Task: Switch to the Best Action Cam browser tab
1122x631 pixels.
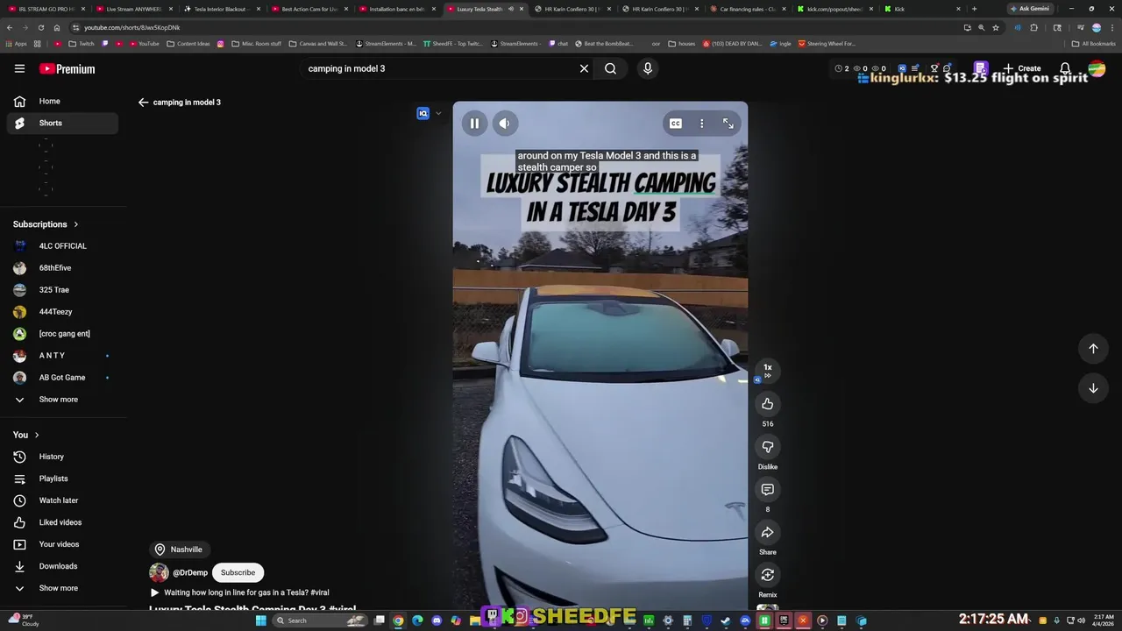Action: point(308,9)
